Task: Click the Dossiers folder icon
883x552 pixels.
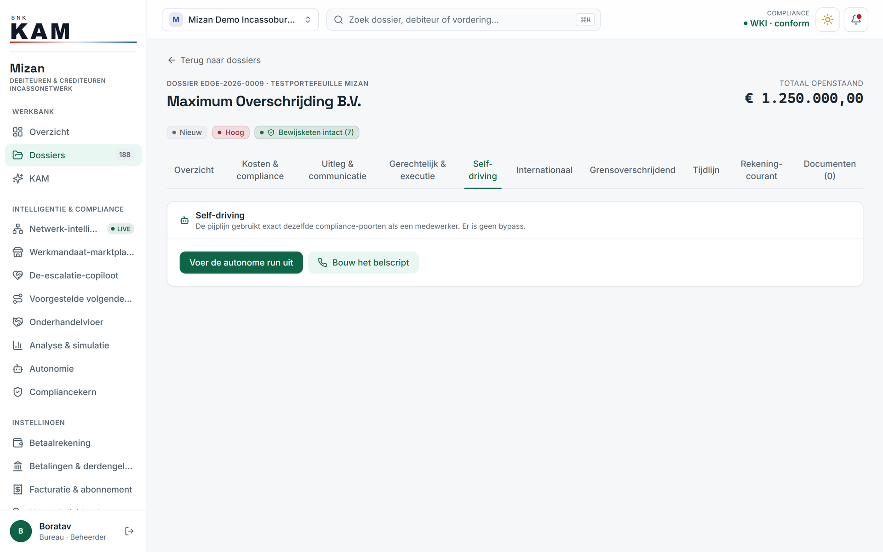Action: (17, 155)
